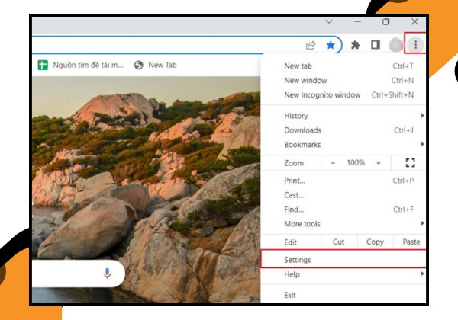Image resolution: width=458 pixels, height=320 pixels.
Task: Decrease zoom with minus button
Action: [333, 163]
